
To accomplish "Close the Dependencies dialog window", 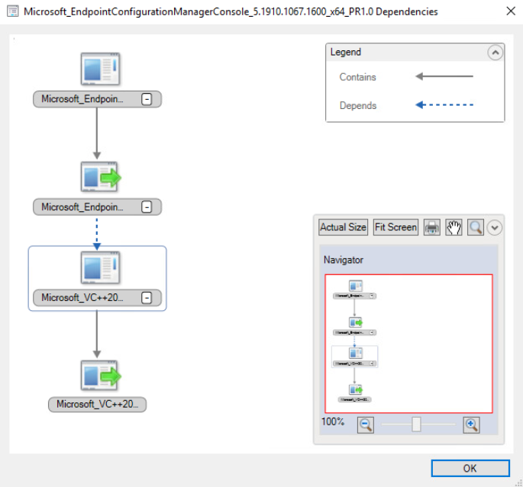I will [x=511, y=11].
